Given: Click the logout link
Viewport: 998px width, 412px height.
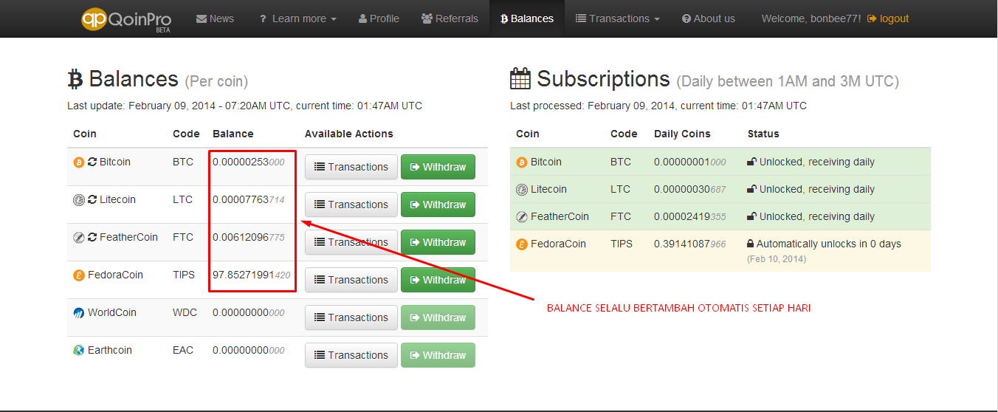Looking at the screenshot, I should coord(888,18).
